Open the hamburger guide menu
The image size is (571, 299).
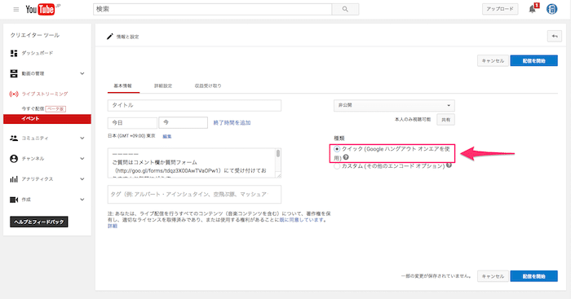click(16, 10)
